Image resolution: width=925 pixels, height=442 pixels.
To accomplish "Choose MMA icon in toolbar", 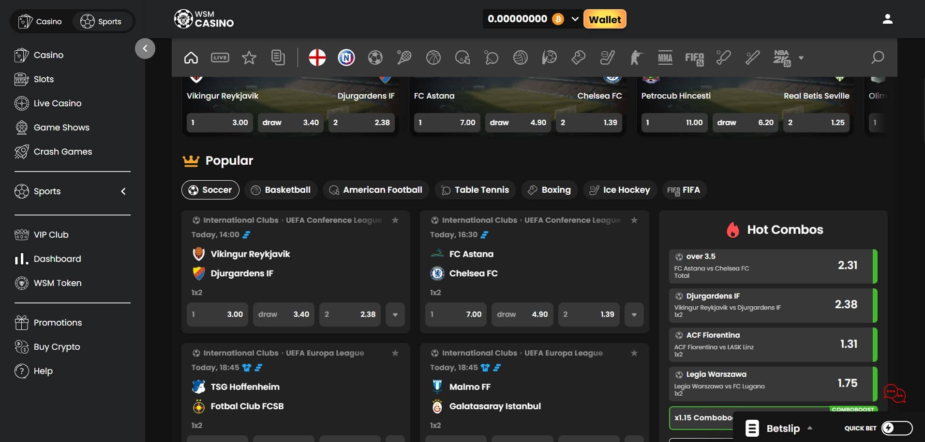I will click(x=666, y=57).
